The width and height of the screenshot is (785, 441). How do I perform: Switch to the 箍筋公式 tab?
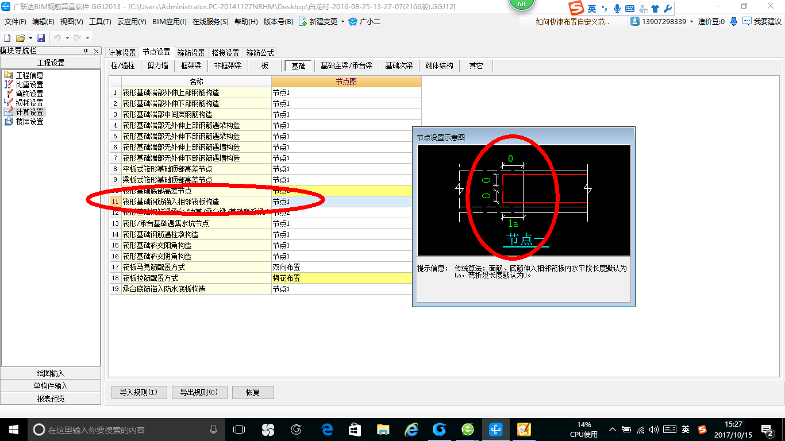coord(260,53)
